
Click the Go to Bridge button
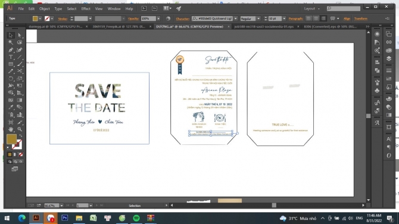point(144,8)
